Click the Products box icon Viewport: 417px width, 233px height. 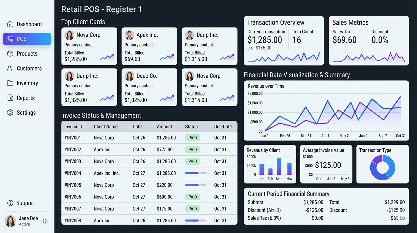click(x=10, y=54)
